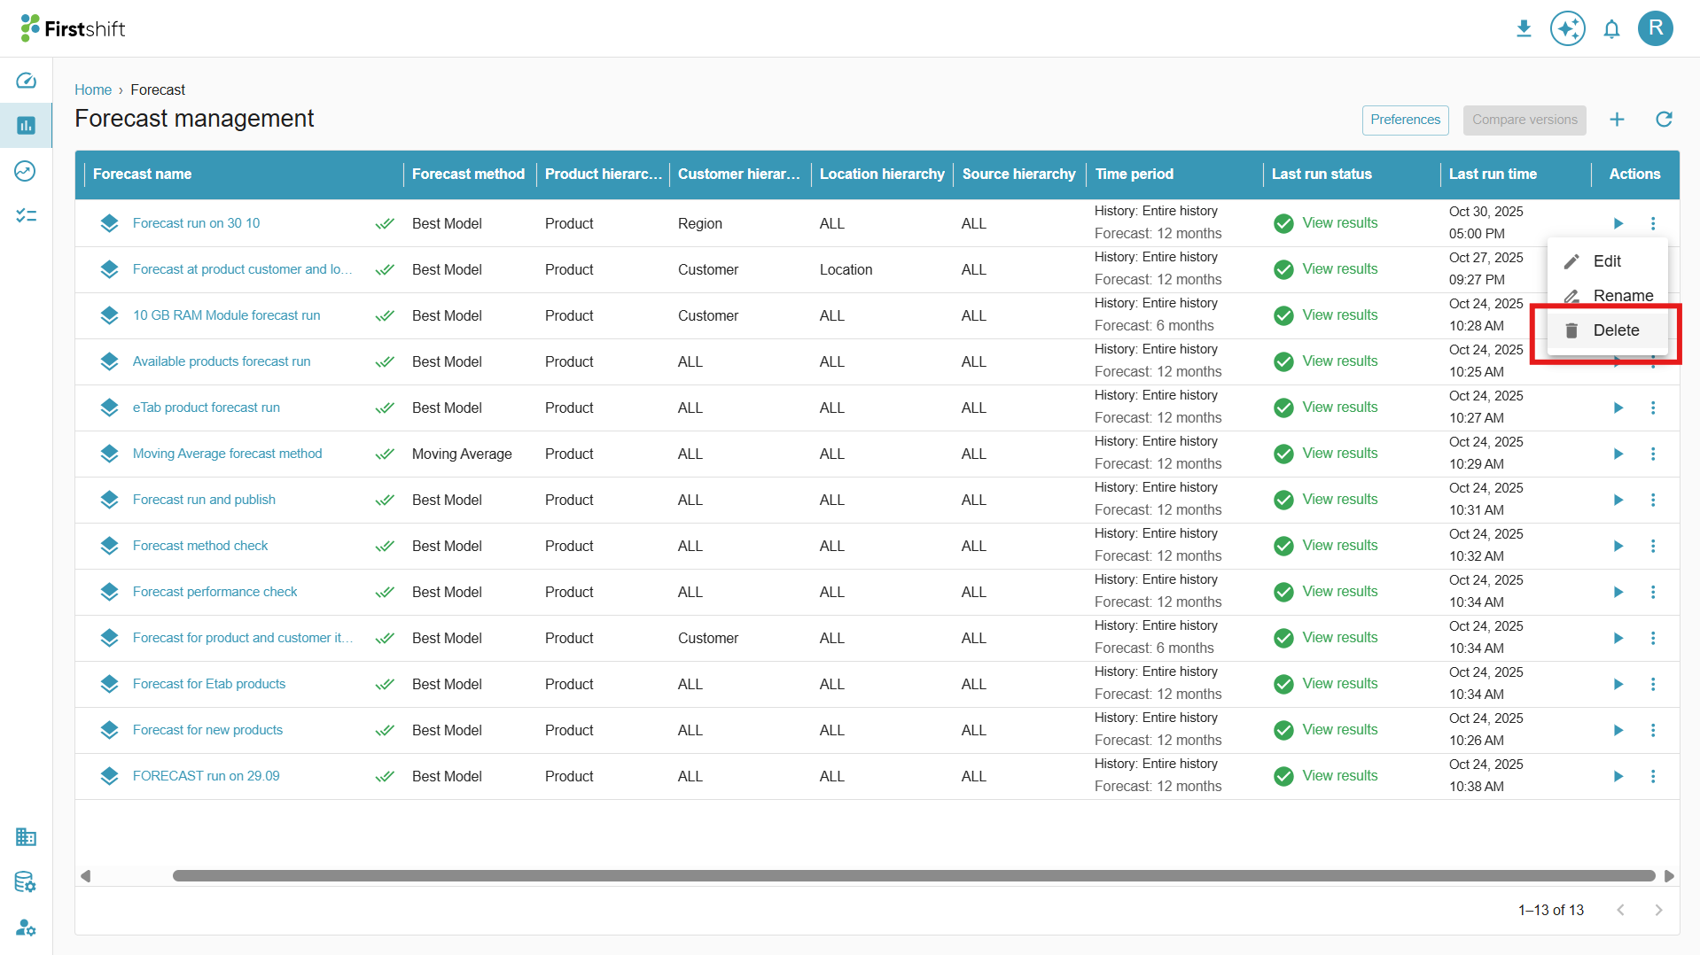Open the notifications bell
The image size is (1700, 955).
[x=1611, y=29]
